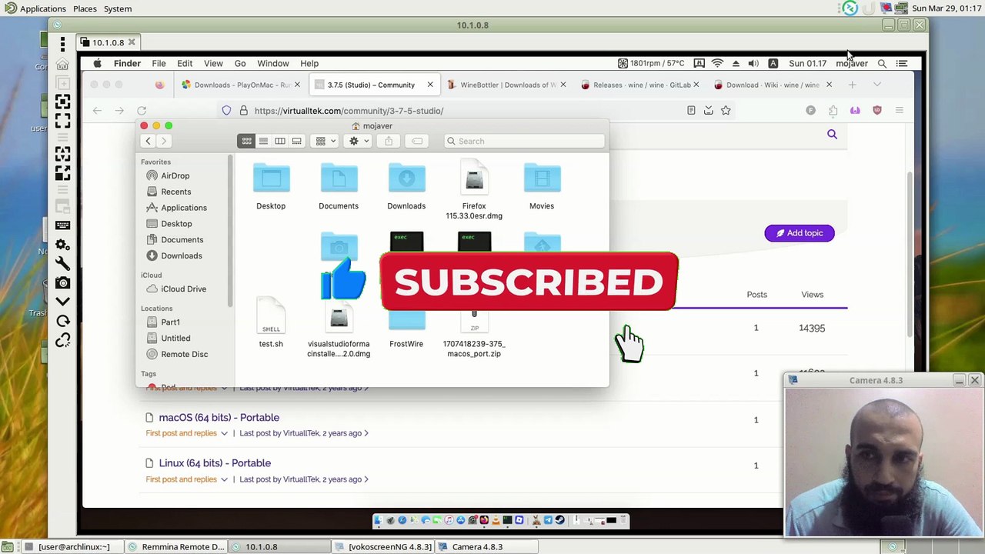Expand First post and replies under Linux
This screenshot has height=554, width=985.
[x=187, y=479]
